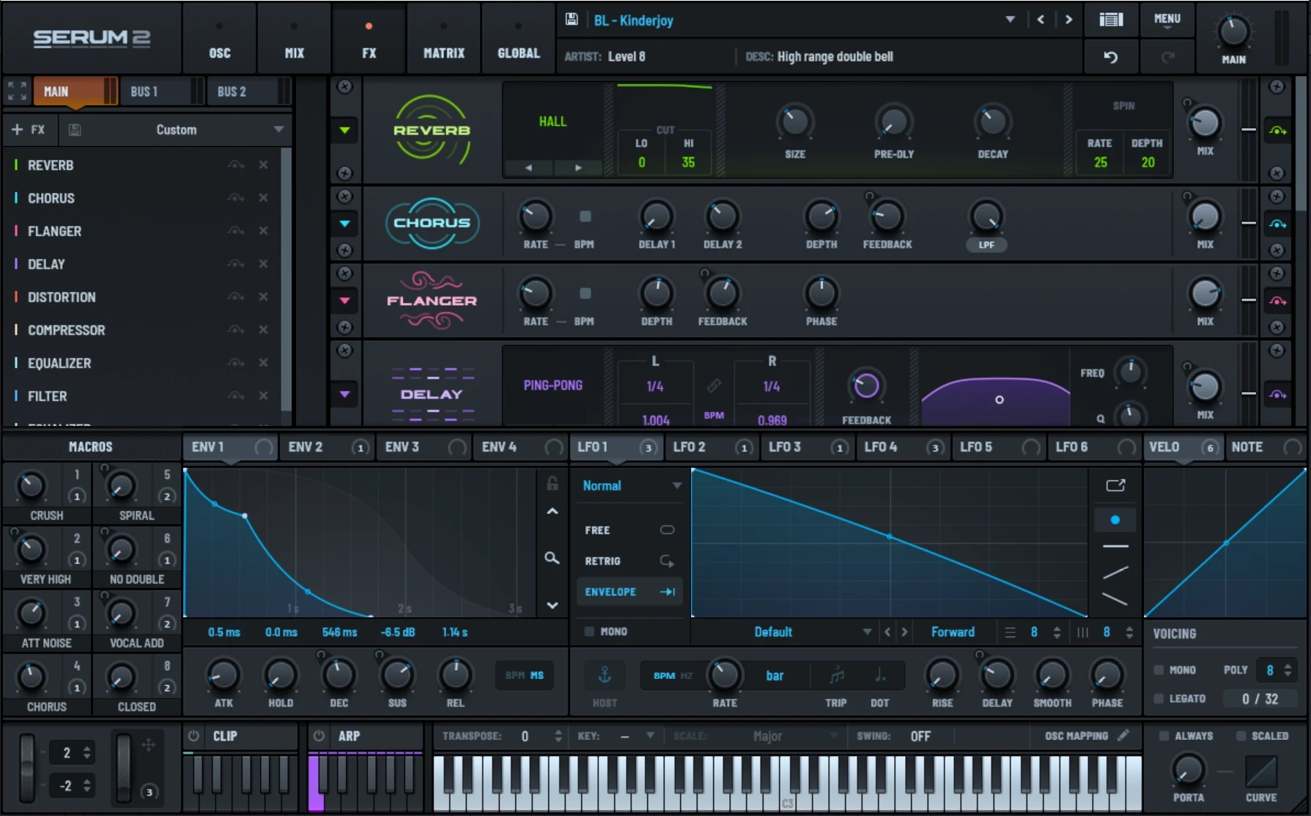Switch to the MATRIX tab
Viewport: 1311px width, 816px height.
pyautogui.click(x=443, y=38)
